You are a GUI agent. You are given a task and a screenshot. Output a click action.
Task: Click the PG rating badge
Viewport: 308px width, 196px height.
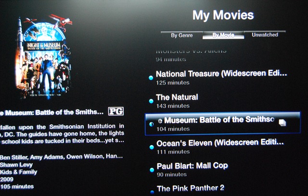[x=116, y=111]
